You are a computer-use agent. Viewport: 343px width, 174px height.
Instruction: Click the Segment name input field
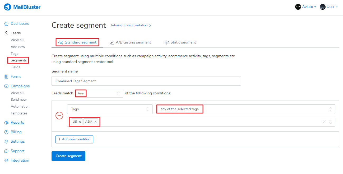(146, 81)
